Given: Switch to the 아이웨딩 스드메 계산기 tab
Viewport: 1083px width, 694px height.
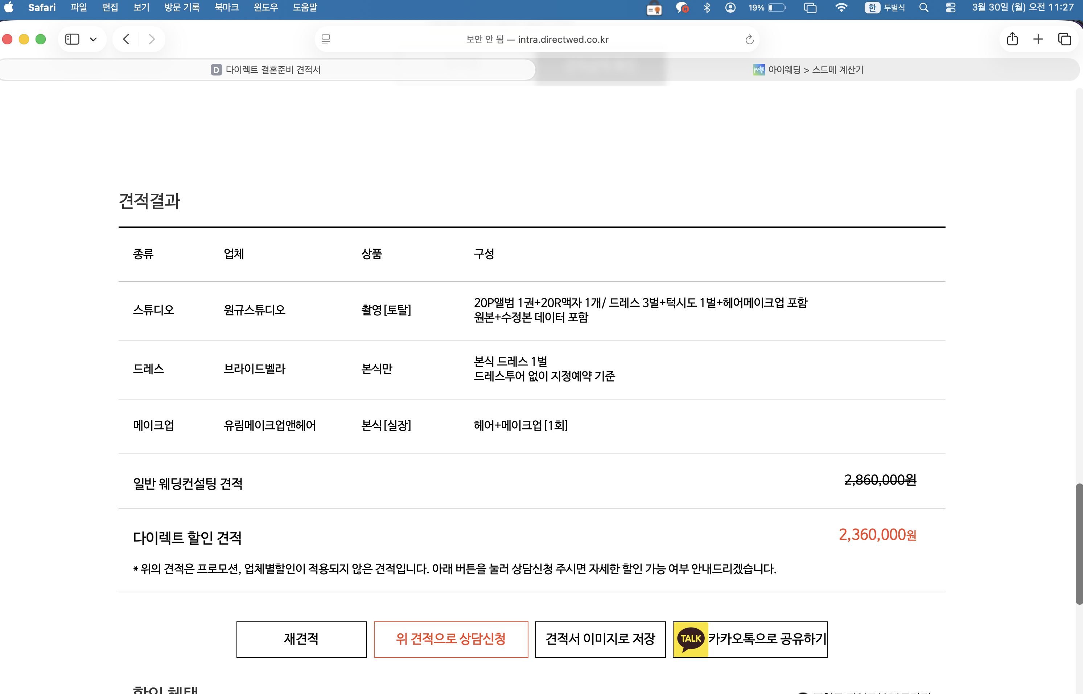Looking at the screenshot, I should pyautogui.click(x=815, y=70).
